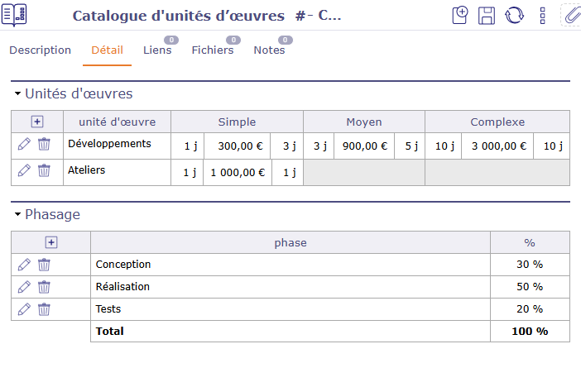The height and width of the screenshot is (387, 581).
Task: Go to the Fichiers tab
Action: [x=212, y=50]
